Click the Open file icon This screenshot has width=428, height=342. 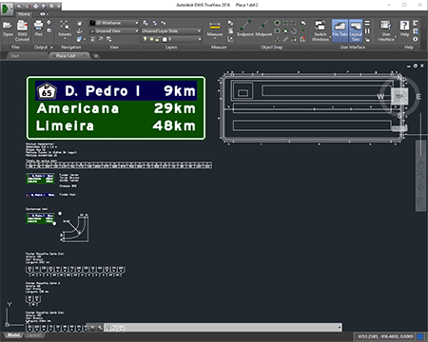(8, 27)
